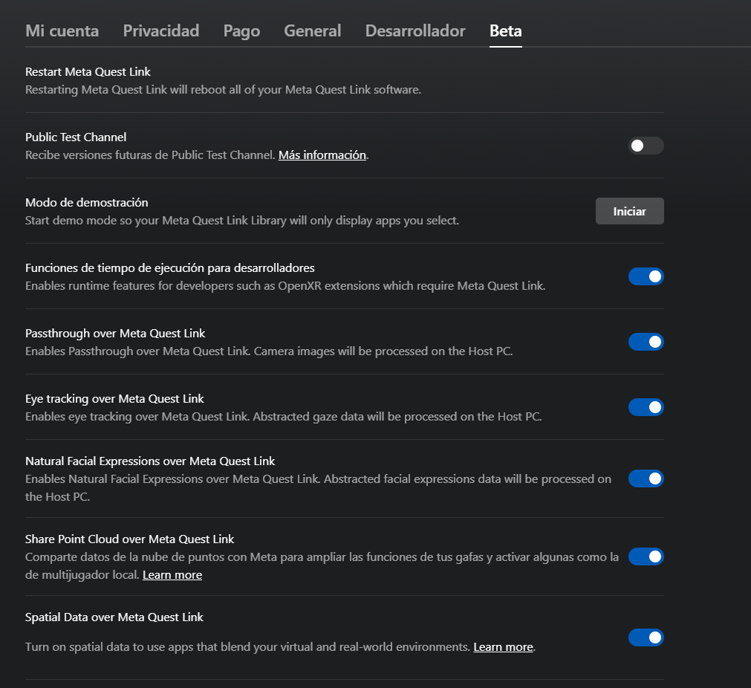Go to the Pago tab
The height and width of the screenshot is (688, 751).
click(x=241, y=31)
